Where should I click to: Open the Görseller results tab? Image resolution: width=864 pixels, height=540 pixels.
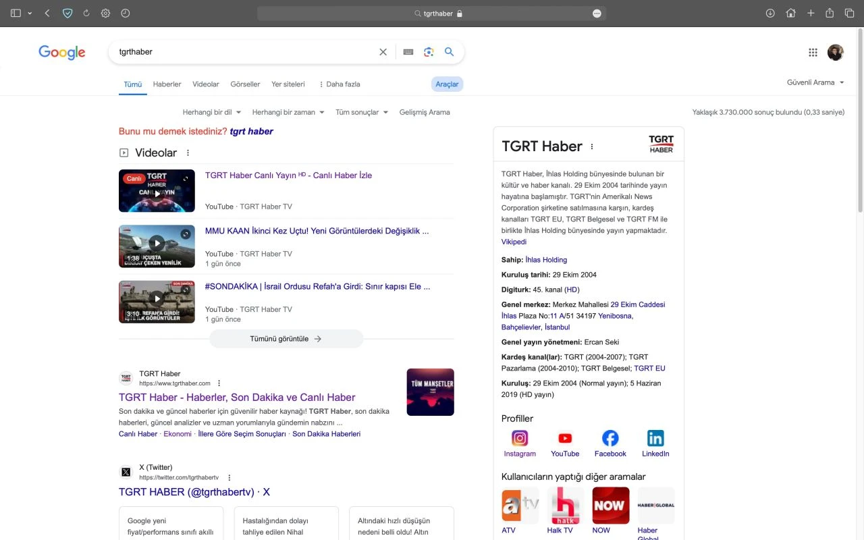[245, 84]
